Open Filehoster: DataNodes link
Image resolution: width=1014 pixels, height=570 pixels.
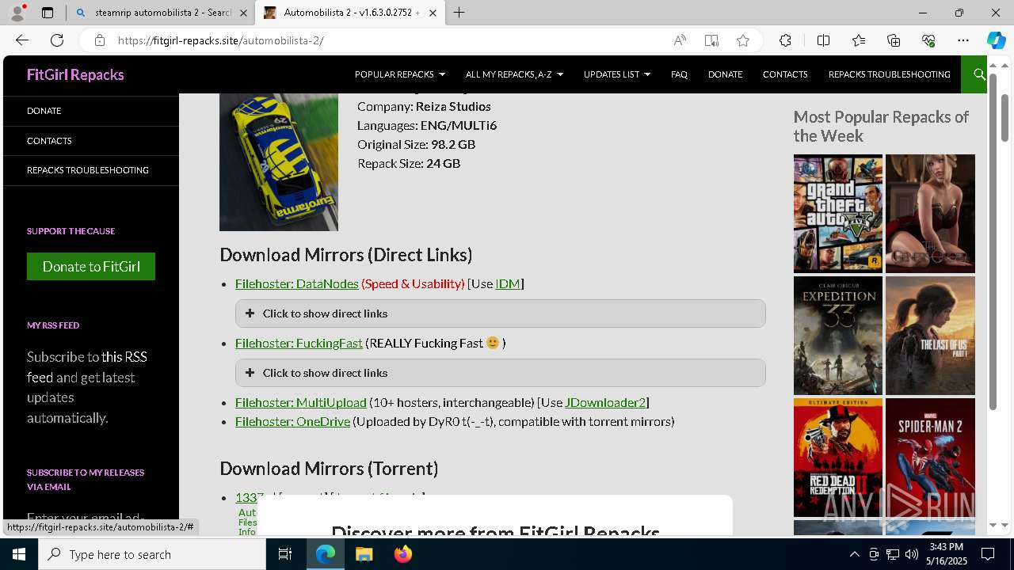tap(297, 283)
